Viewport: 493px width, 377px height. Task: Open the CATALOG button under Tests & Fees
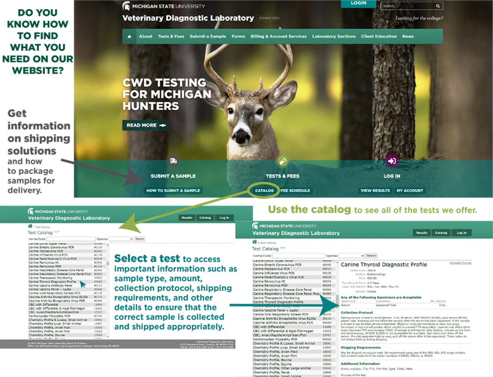264,191
